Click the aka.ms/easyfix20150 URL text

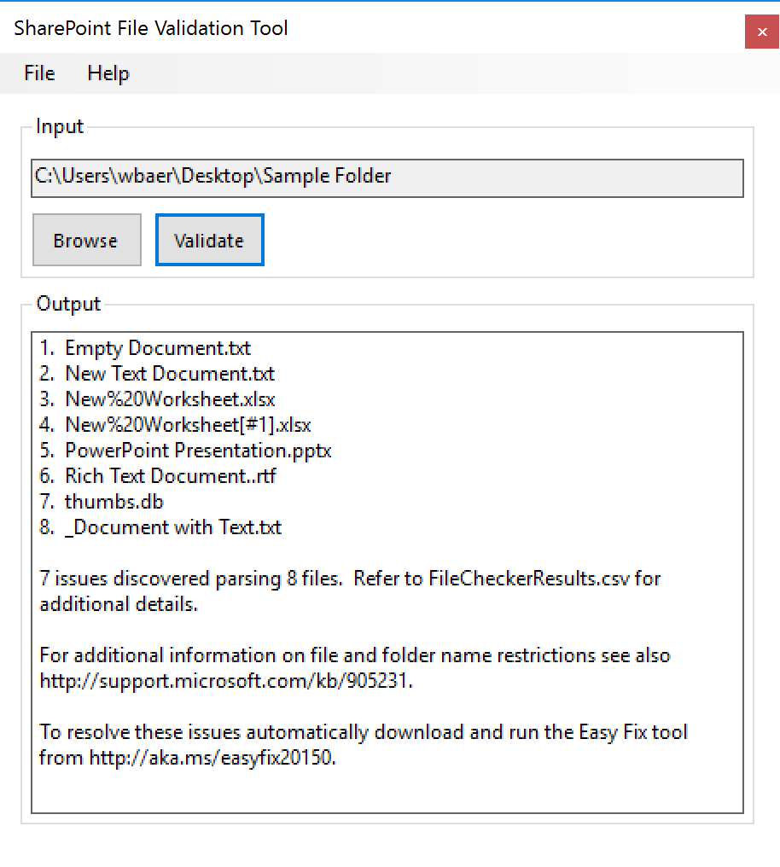212,758
